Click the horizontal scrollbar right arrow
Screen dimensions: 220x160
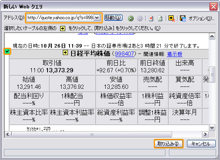[x=205, y=134]
